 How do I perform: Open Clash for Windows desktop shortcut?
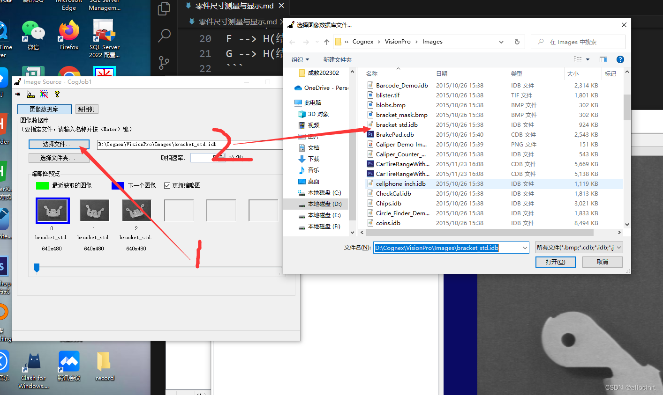(x=33, y=370)
